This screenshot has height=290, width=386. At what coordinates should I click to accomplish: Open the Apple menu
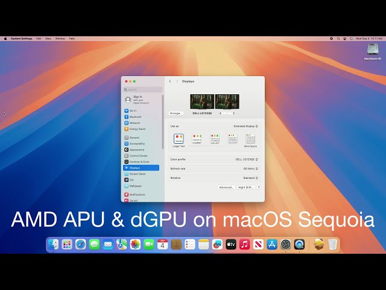(5, 39)
